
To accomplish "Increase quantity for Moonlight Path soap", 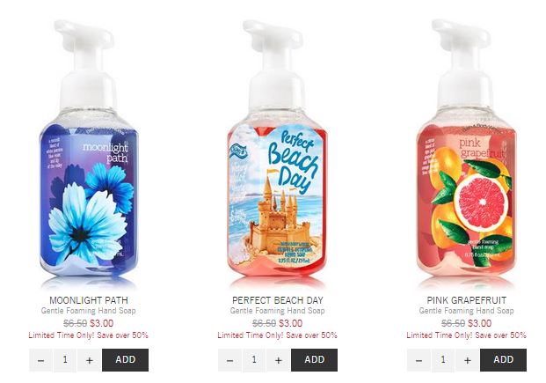I will point(90,360).
